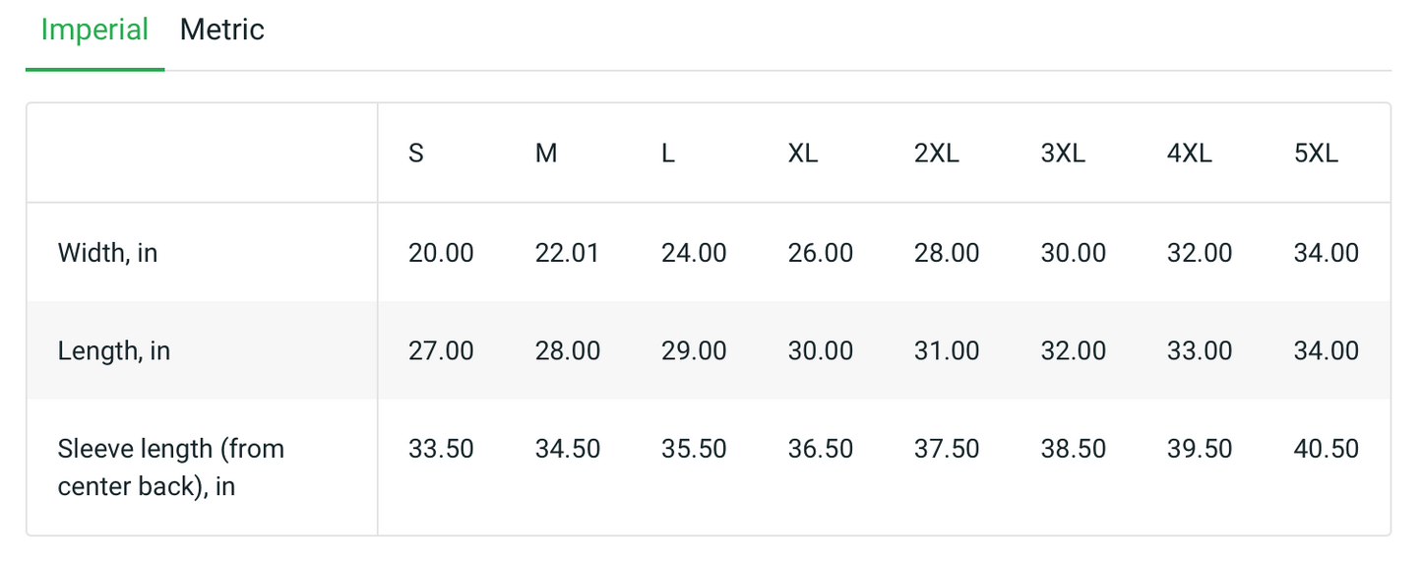
Task: Click the 3XL size column header
Action: 1063,154
